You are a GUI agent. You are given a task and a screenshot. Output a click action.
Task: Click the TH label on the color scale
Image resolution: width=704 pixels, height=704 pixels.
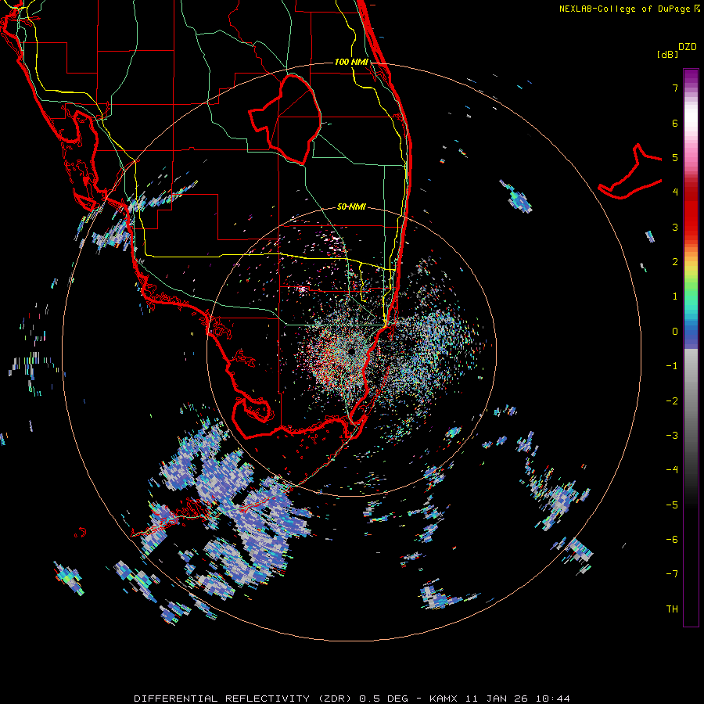point(672,609)
